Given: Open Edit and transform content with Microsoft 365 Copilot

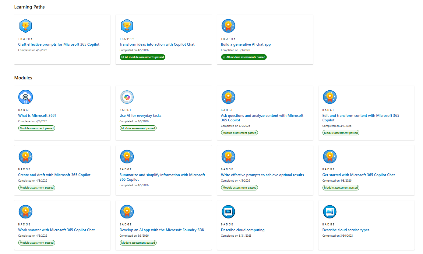Looking at the screenshot, I should coord(361,118).
